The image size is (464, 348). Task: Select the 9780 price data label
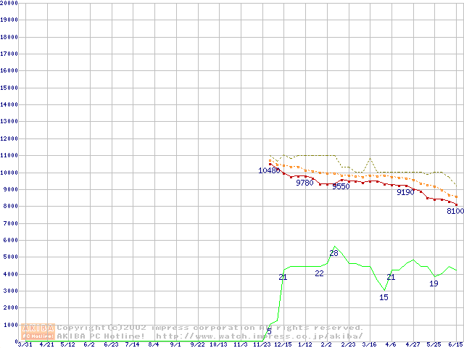(305, 183)
